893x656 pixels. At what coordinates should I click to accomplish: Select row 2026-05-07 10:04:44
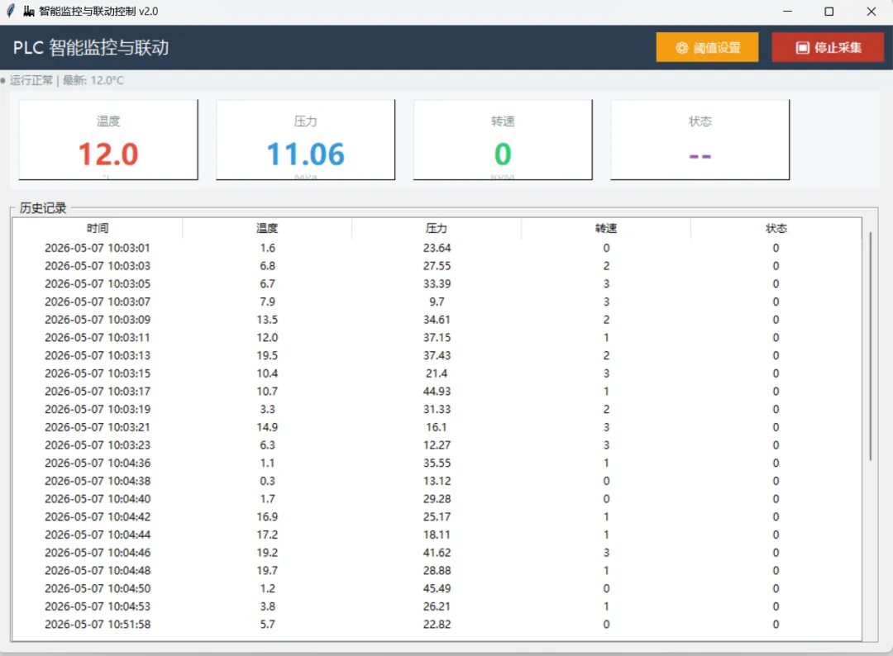tap(437, 535)
